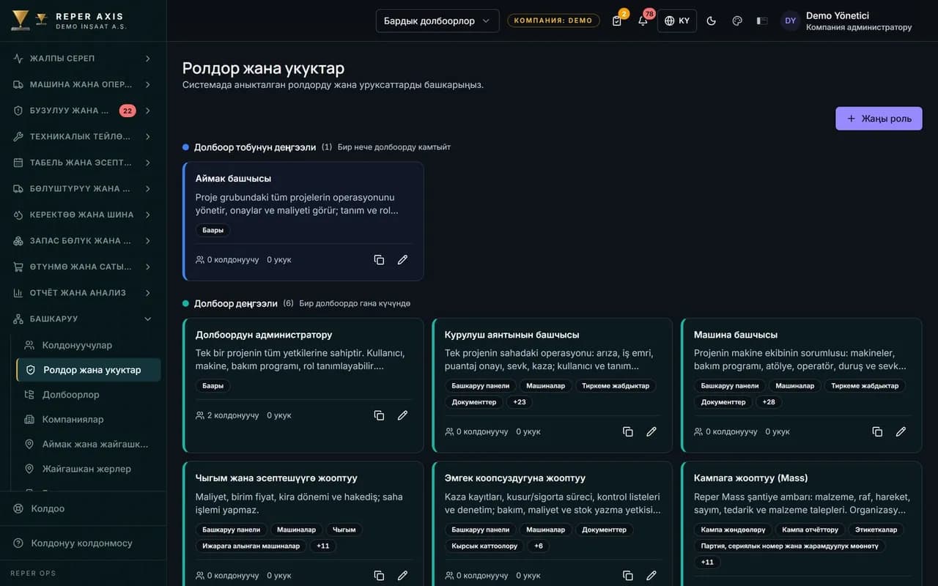
Task: Duplicate the Аймак башчысы role
Action: tap(379, 259)
